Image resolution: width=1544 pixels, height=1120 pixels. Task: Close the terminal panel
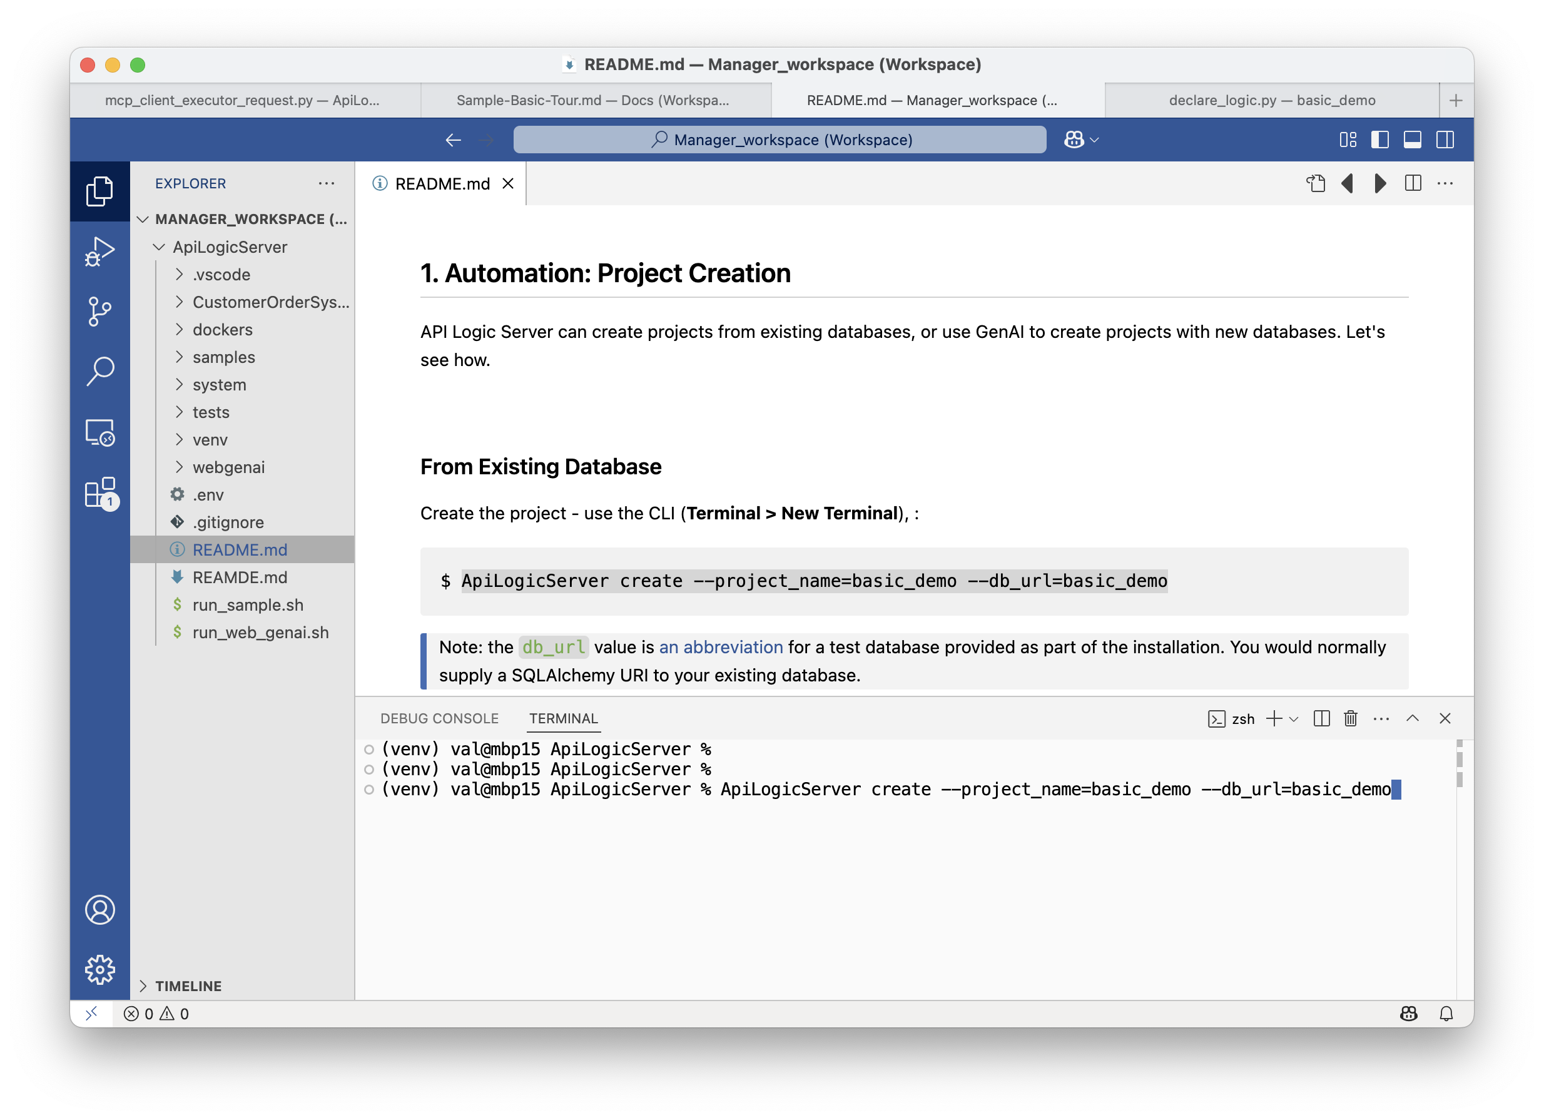(x=1445, y=718)
